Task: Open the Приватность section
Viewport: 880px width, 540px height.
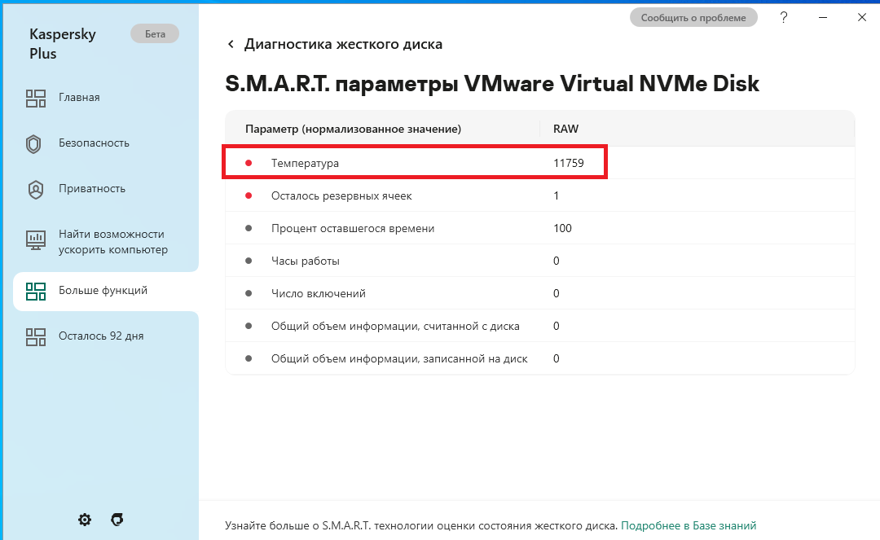Action: pyautogui.click(x=92, y=189)
